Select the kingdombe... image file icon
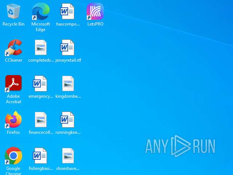 pos(68,83)
